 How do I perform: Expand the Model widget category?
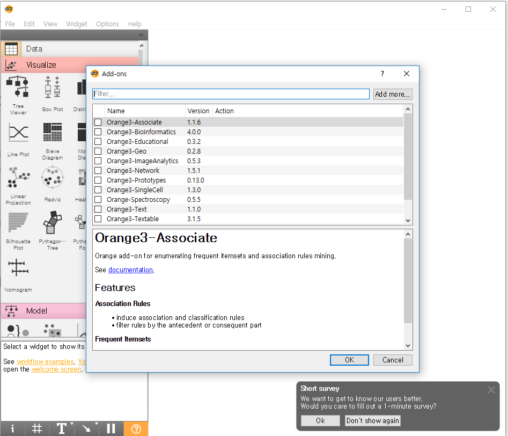click(44, 311)
